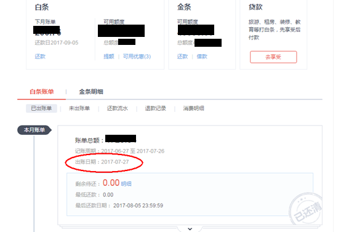341x232 pixels.
Task: Select the 还款流水 sub-tab
Action: 118,108
